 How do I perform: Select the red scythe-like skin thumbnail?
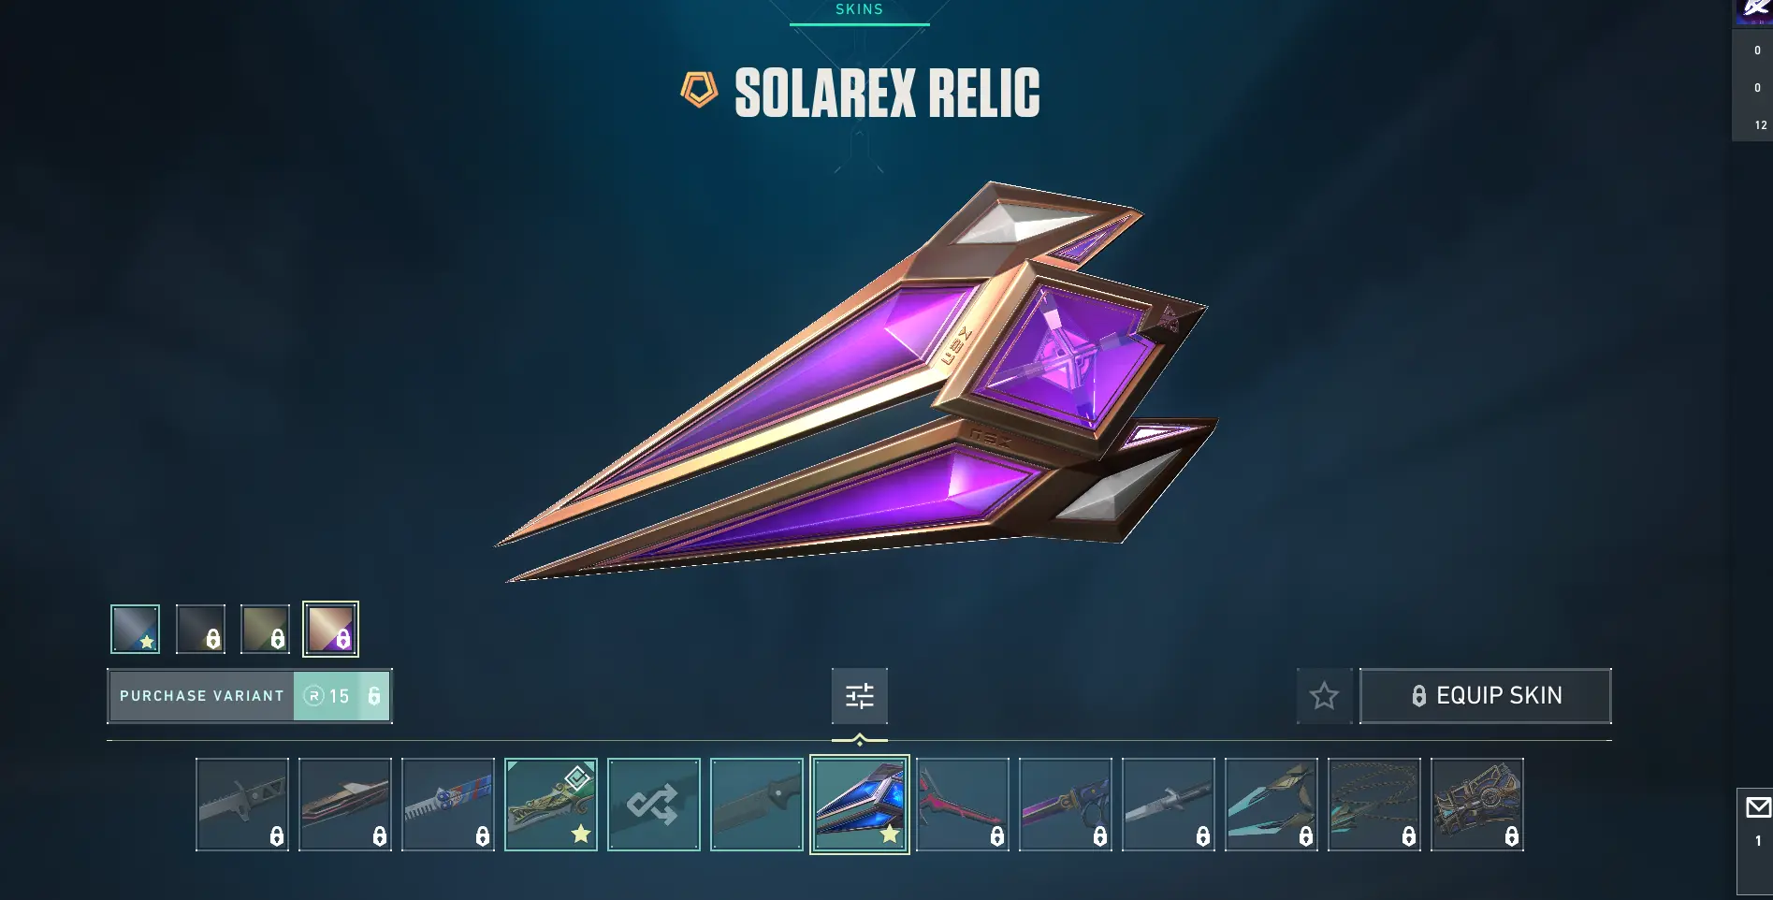pos(962,805)
